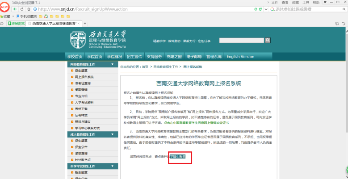The width and height of the screenshot is (348, 179).
Task: Select 管理系统 in the navigation bar
Action: point(214,57)
